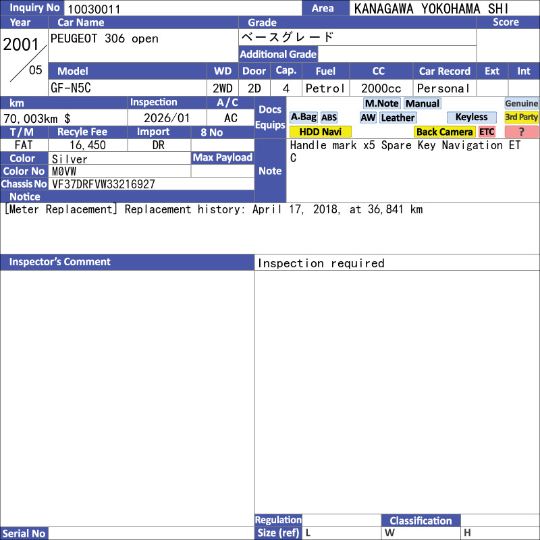The image size is (540, 540).
Task: Click the Max Payload label
Action: [x=223, y=157]
